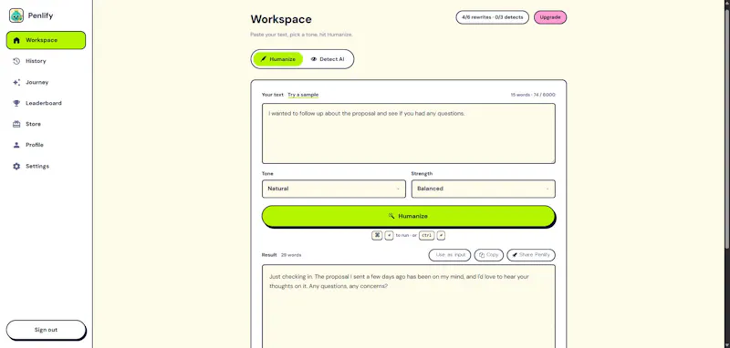Go to Journey page

tap(47, 82)
